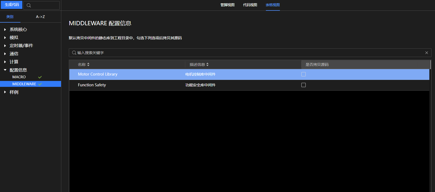Click the green checkmark beside MACRO

pos(40,77)
